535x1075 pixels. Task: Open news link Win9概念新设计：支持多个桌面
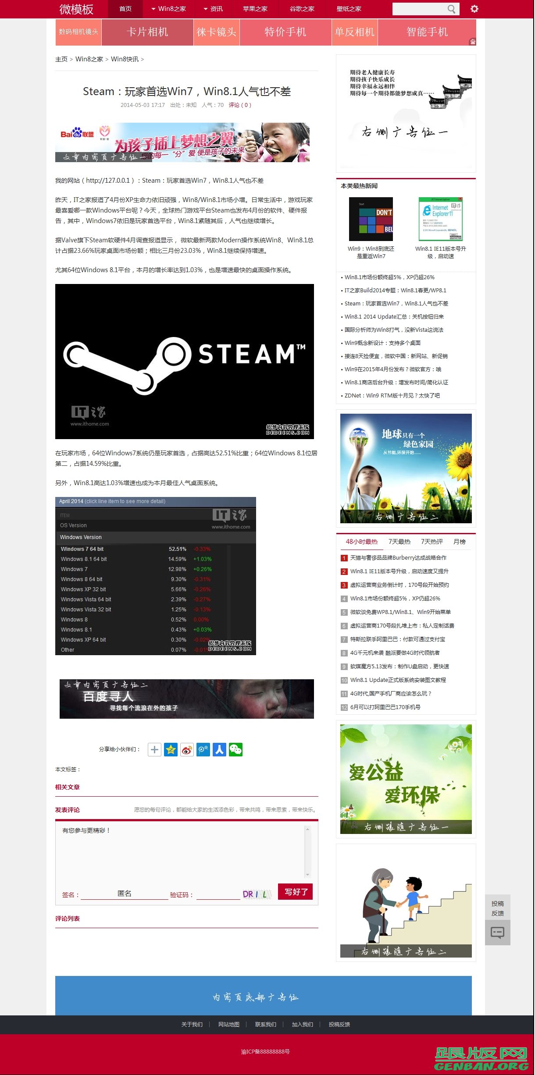coord(382,343)
